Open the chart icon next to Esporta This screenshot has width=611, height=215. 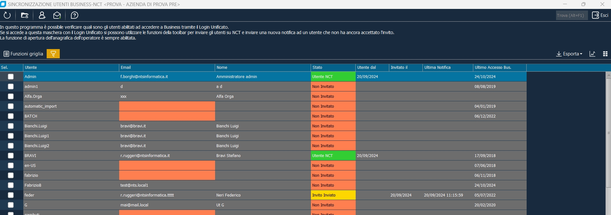[592, 54]
